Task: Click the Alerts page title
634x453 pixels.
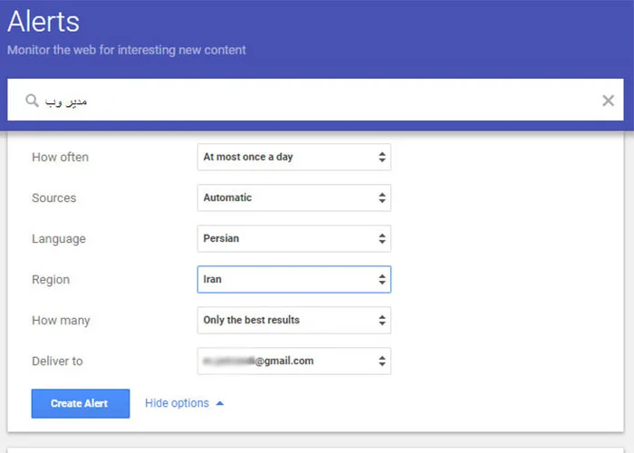Action: click(43, 22)
